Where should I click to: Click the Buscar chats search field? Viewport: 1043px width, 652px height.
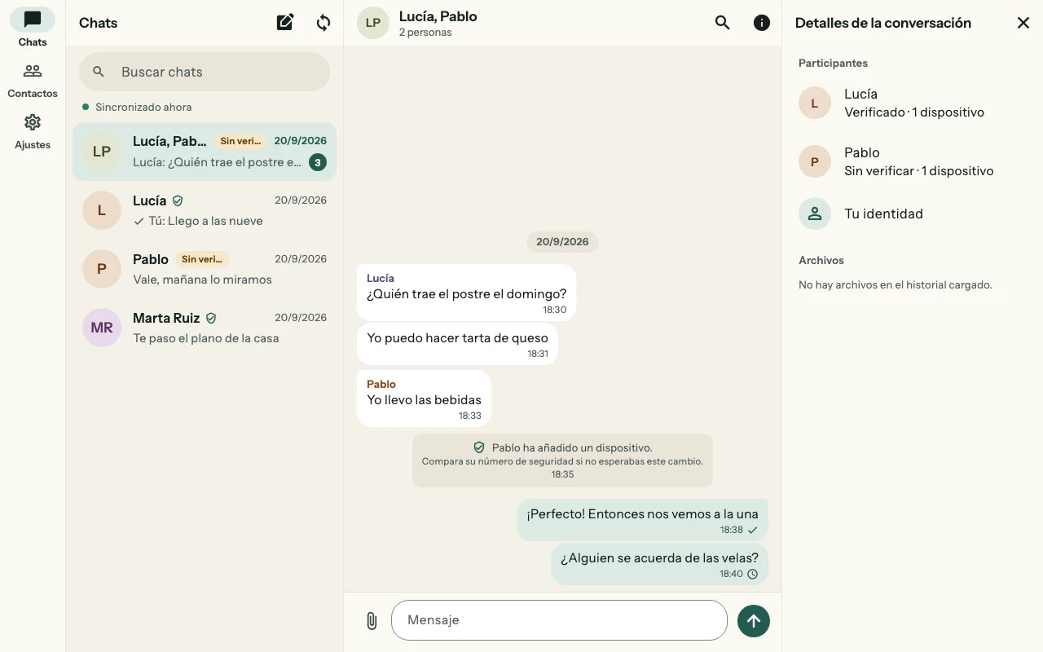pos(205,72)
